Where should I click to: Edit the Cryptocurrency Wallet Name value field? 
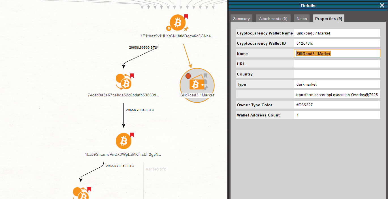click(x=337, y=33)
